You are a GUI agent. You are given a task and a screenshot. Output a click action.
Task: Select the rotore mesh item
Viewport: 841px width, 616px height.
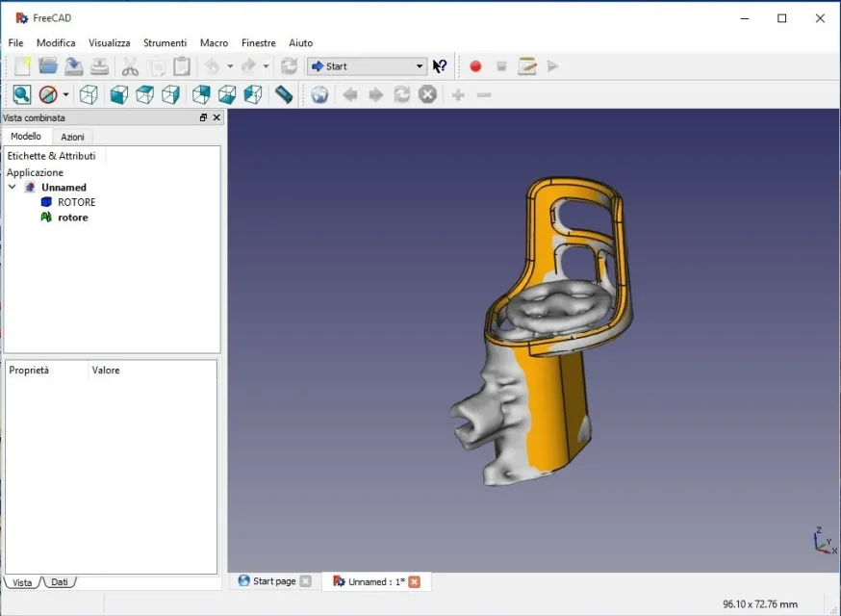coord(72,218)
